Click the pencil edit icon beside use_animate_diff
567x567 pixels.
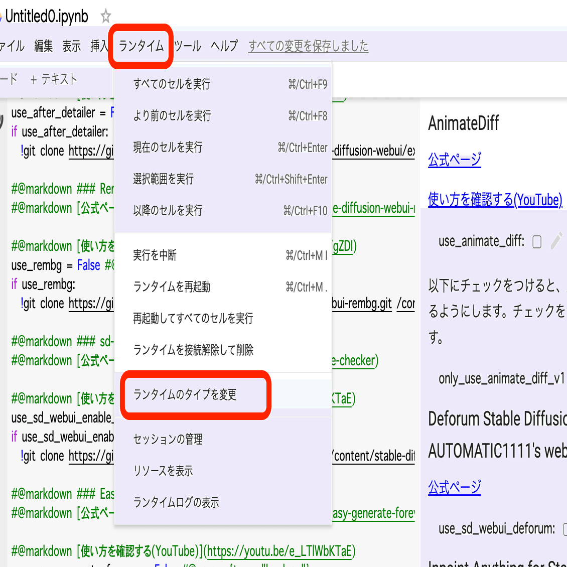click(556, 241)
